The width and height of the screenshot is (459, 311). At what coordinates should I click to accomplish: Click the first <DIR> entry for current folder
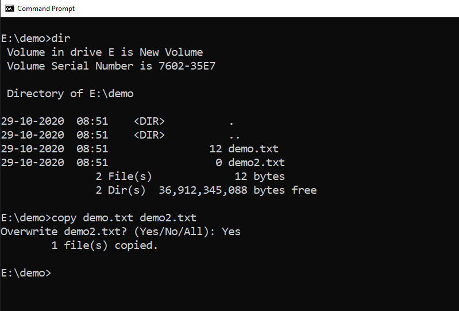coord(149,121)
